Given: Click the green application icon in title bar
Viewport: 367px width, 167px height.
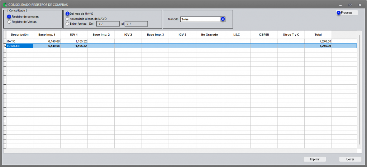Looking at the screenshot, I should pos(5,5).
